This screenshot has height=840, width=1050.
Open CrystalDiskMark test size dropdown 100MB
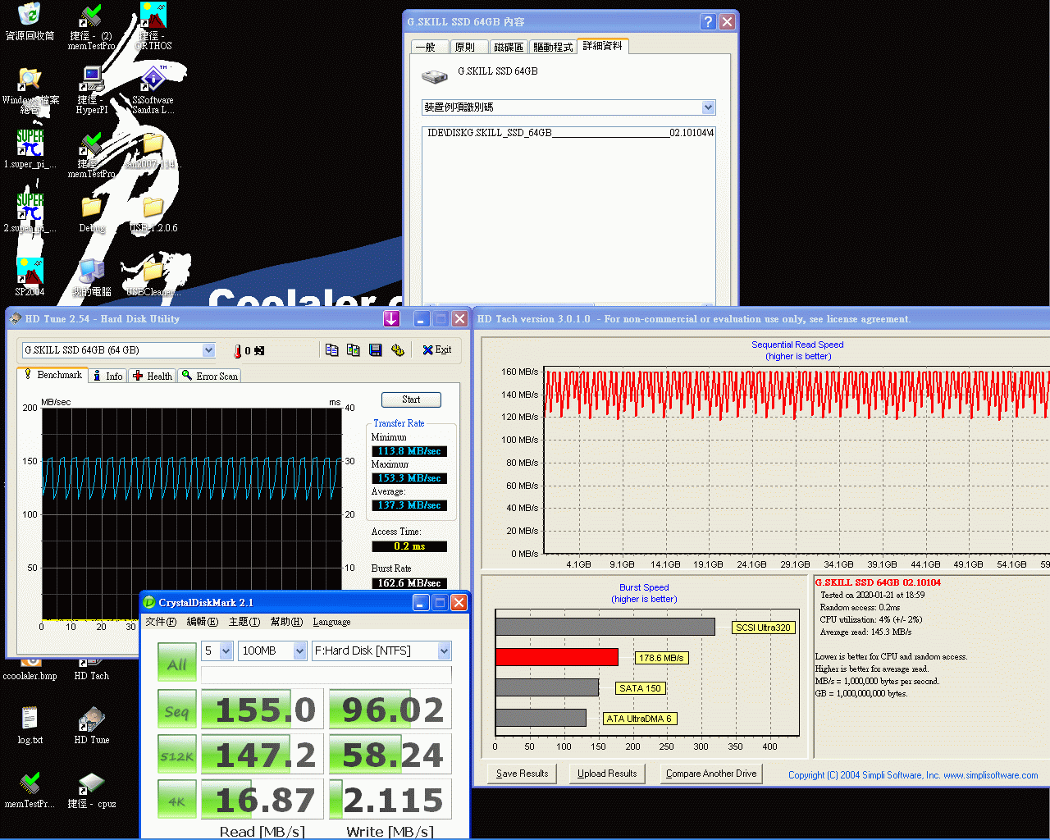(299, 651)
